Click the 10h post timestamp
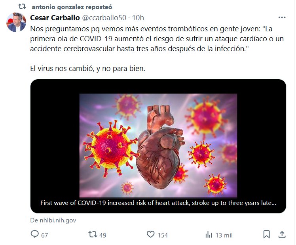The image size is (296, 245). pos(138,17)
